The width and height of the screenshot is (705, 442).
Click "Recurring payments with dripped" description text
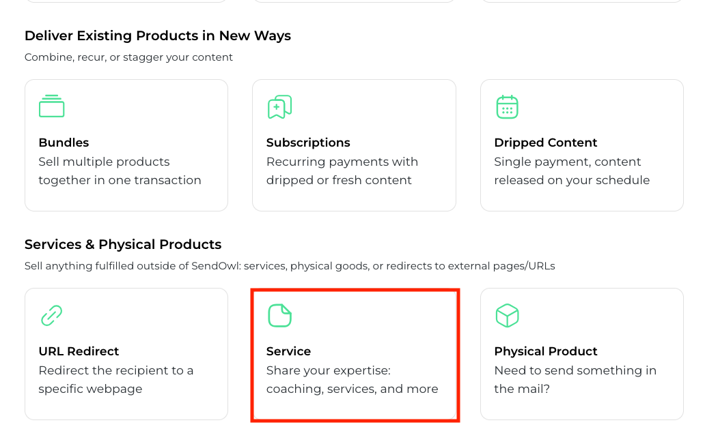[342, 171]
